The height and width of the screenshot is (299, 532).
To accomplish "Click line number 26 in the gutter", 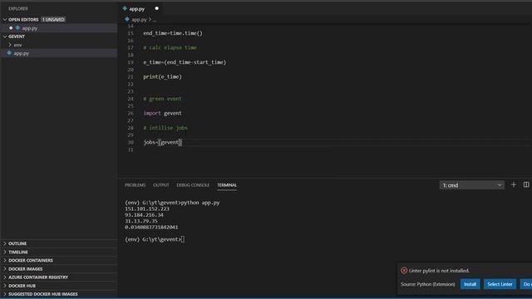I will pos(131,113).
